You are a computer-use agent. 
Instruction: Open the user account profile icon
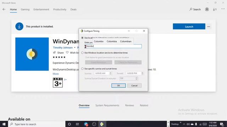[x=207, y=10]
